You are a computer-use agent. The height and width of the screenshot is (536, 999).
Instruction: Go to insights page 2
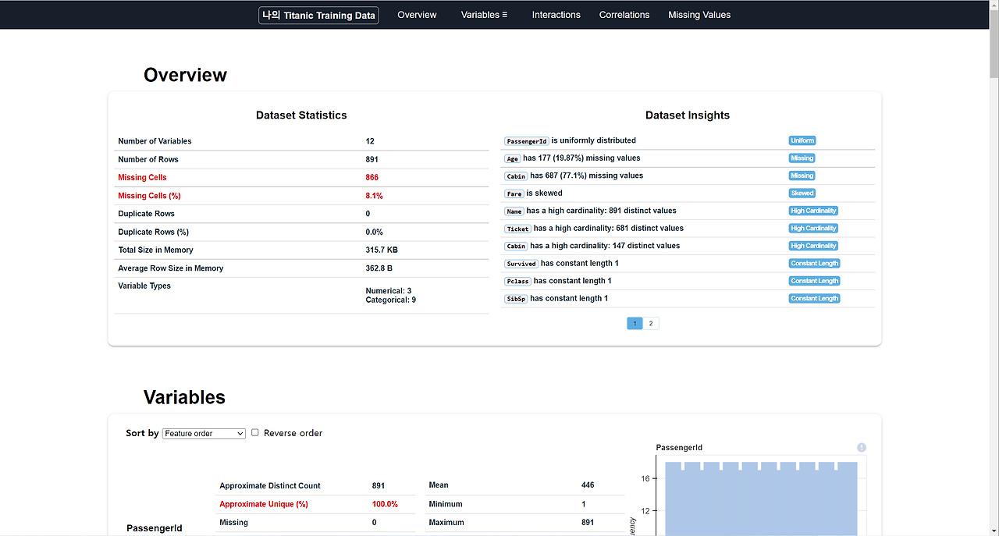click(651, 323)
